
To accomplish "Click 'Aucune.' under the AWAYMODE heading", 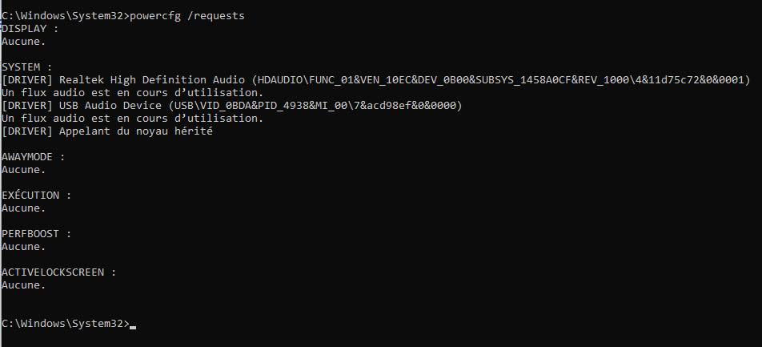I will pyautogui.click(x=24, y=169).
